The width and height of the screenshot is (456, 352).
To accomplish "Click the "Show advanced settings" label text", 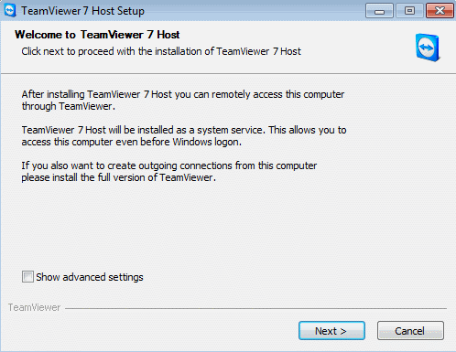I will 90,277.
